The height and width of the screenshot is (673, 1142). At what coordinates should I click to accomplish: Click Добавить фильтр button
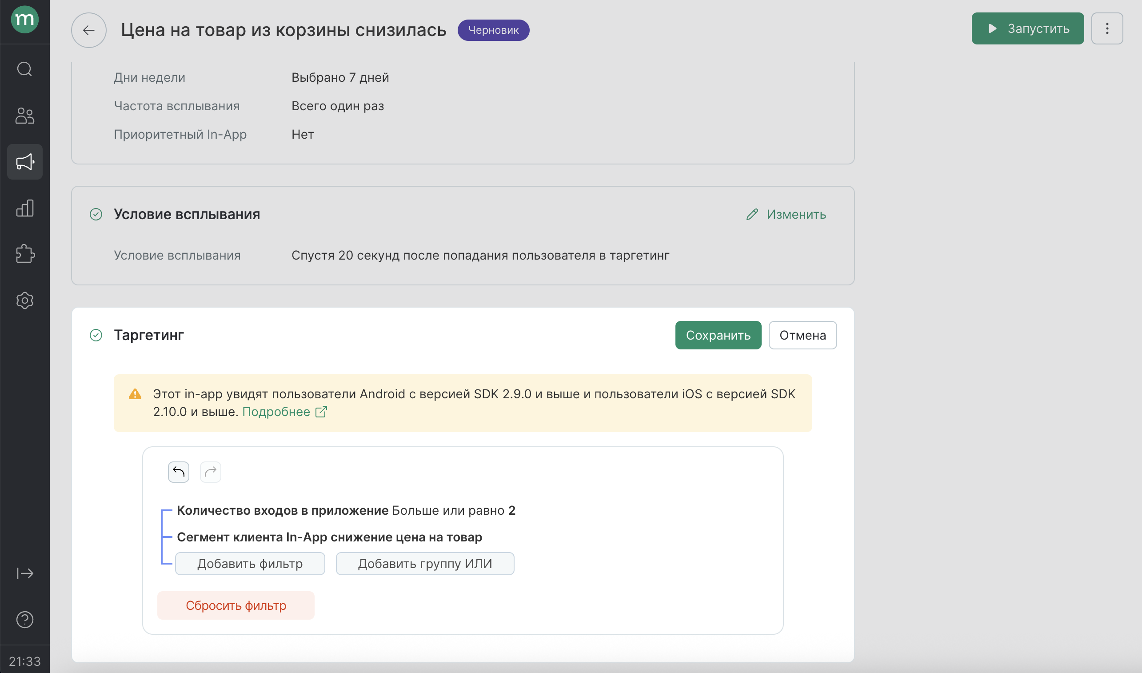click(x=250, y=564)
